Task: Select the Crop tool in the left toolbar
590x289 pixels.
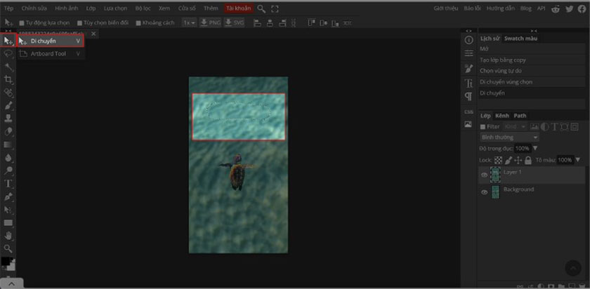Action: [x=8, y=80]
